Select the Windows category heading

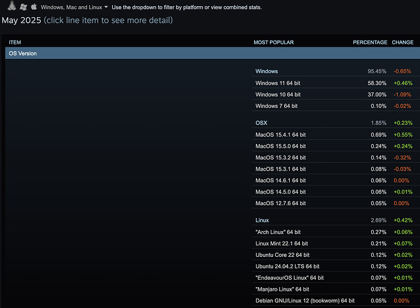266,71
